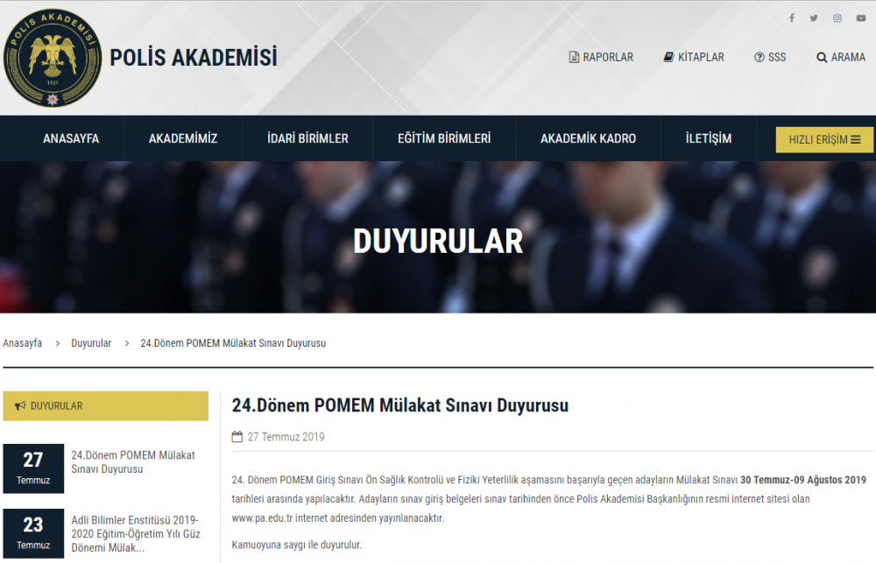Open the Facebook social icon
876x563 pixels.
tap(792, 18)
